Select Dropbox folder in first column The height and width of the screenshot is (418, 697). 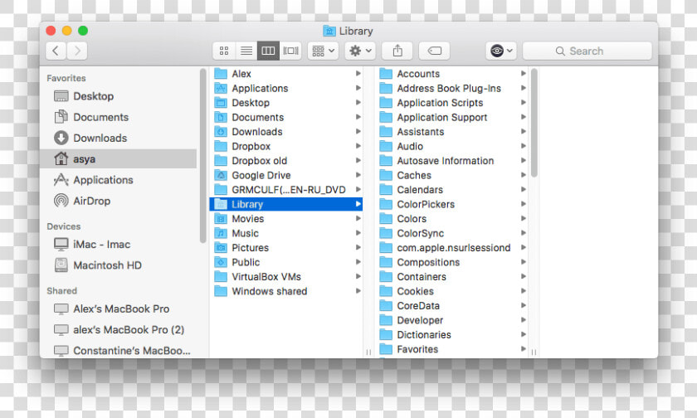tap(285, 146)
